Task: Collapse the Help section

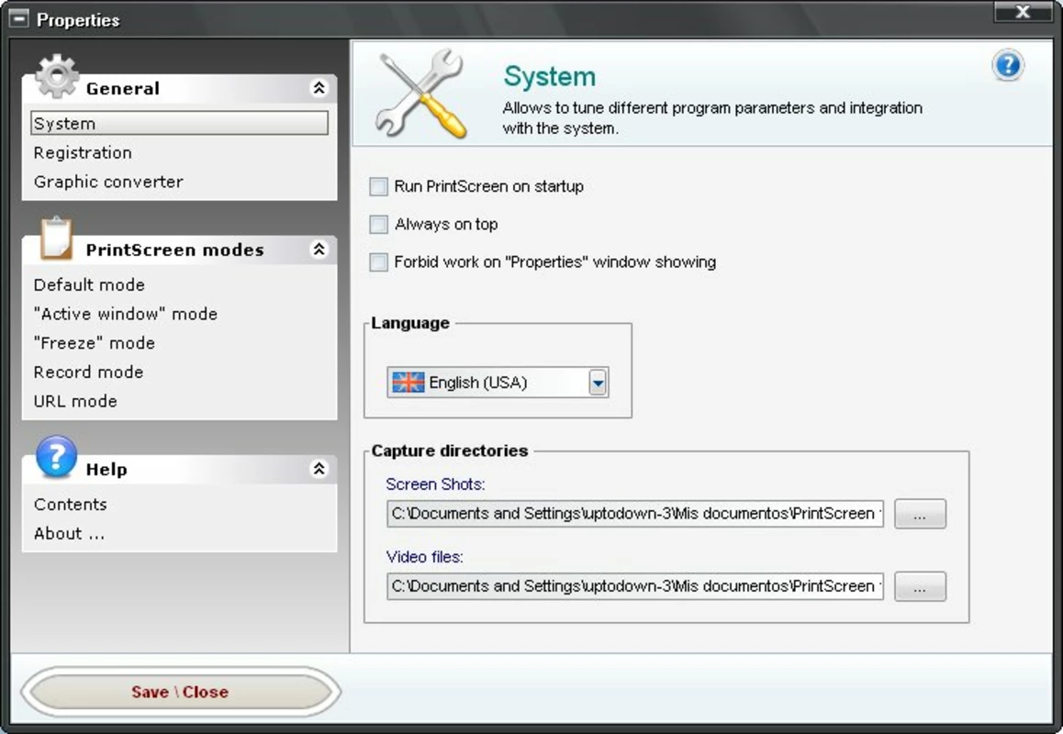Action: click(319, 469)
